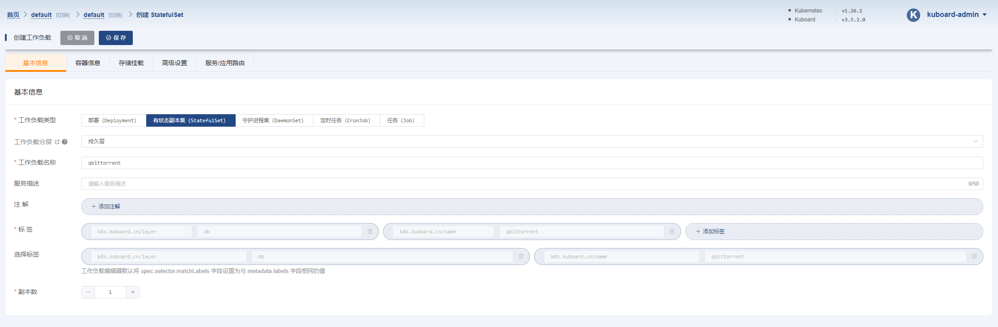Viewport: 998px width, 327px height.
Task: Click label value qbittorrent in 标签 row
Action: (582, 232)
